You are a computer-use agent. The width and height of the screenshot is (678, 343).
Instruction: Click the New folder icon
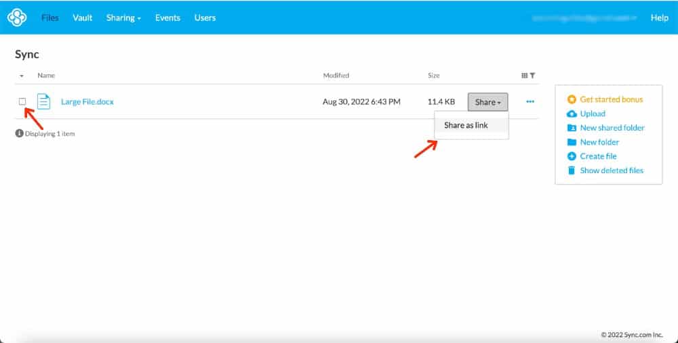[x=572, y=142]
